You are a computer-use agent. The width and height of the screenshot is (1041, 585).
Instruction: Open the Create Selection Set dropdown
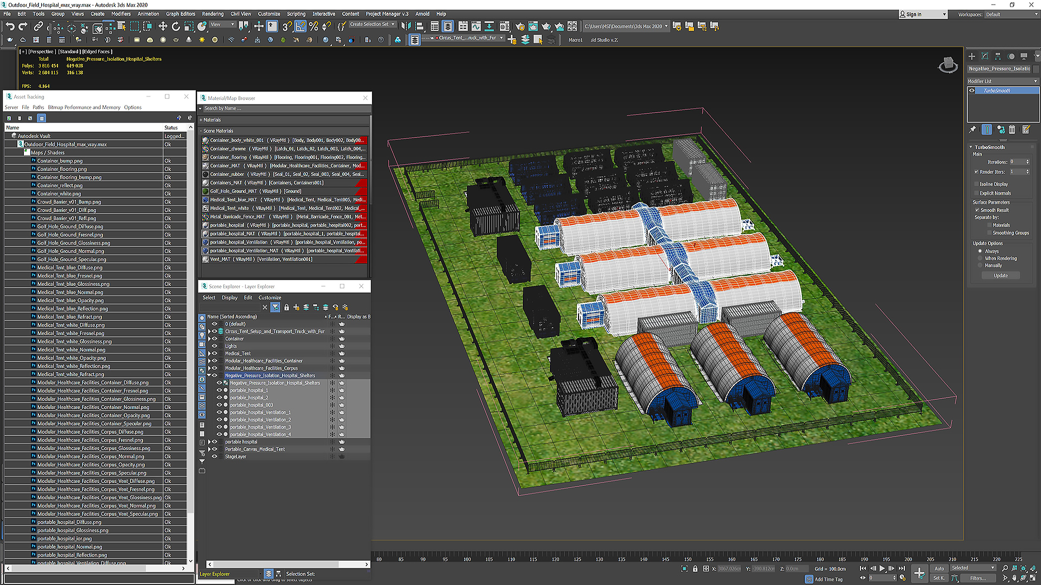pyautogui.click(x=372, y=24)
